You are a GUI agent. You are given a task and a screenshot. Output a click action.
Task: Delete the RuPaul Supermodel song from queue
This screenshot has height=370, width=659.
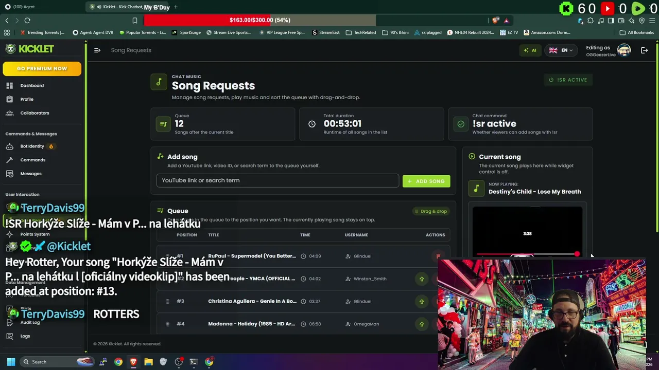click(438, 256)
